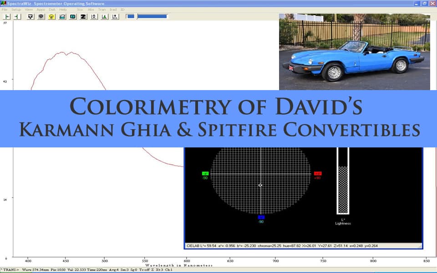
Task: Click the 700 tick on wavelength axis
Action: click(x=275, y=261)
